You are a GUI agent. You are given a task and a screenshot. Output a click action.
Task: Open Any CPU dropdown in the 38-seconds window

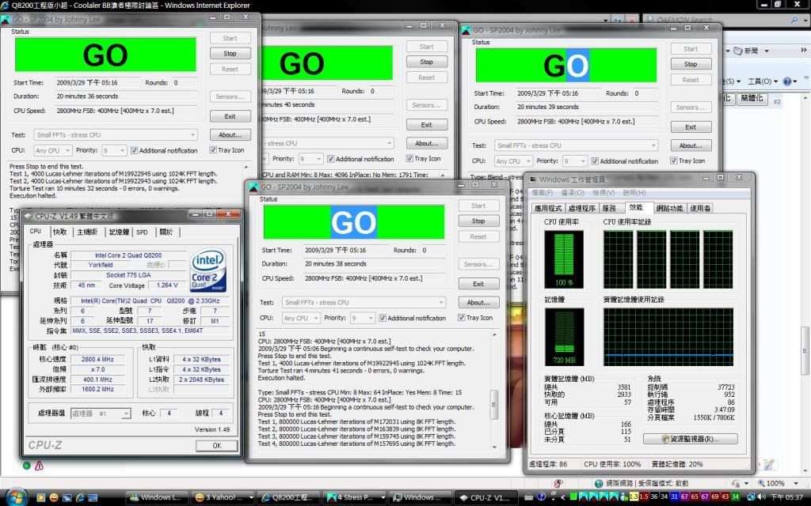pos(300,318)
